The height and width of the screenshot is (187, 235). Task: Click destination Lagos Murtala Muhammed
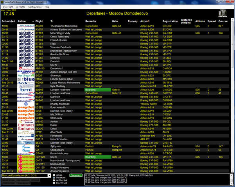coord(65,83)
